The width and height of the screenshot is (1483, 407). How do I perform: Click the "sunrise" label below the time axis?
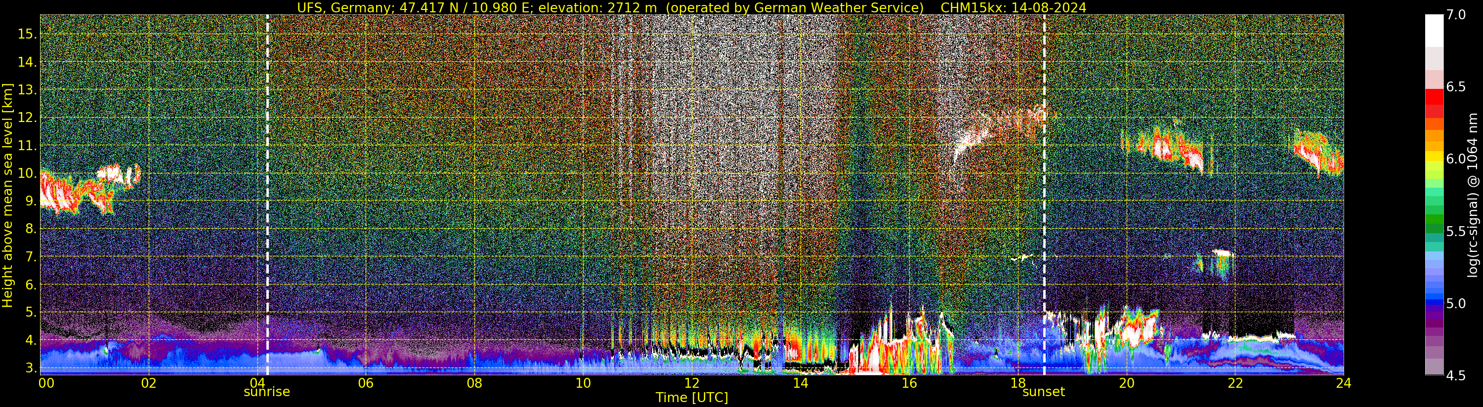click(266, 392)
